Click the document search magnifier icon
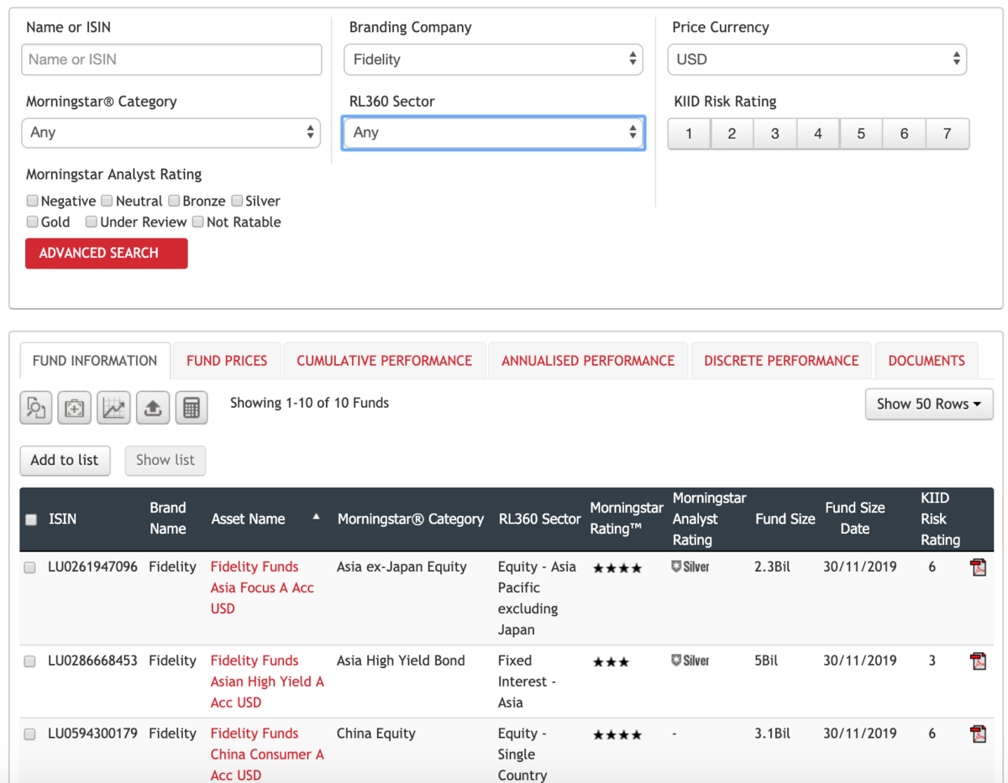The image size is (1008, 783). pos(36,408)
